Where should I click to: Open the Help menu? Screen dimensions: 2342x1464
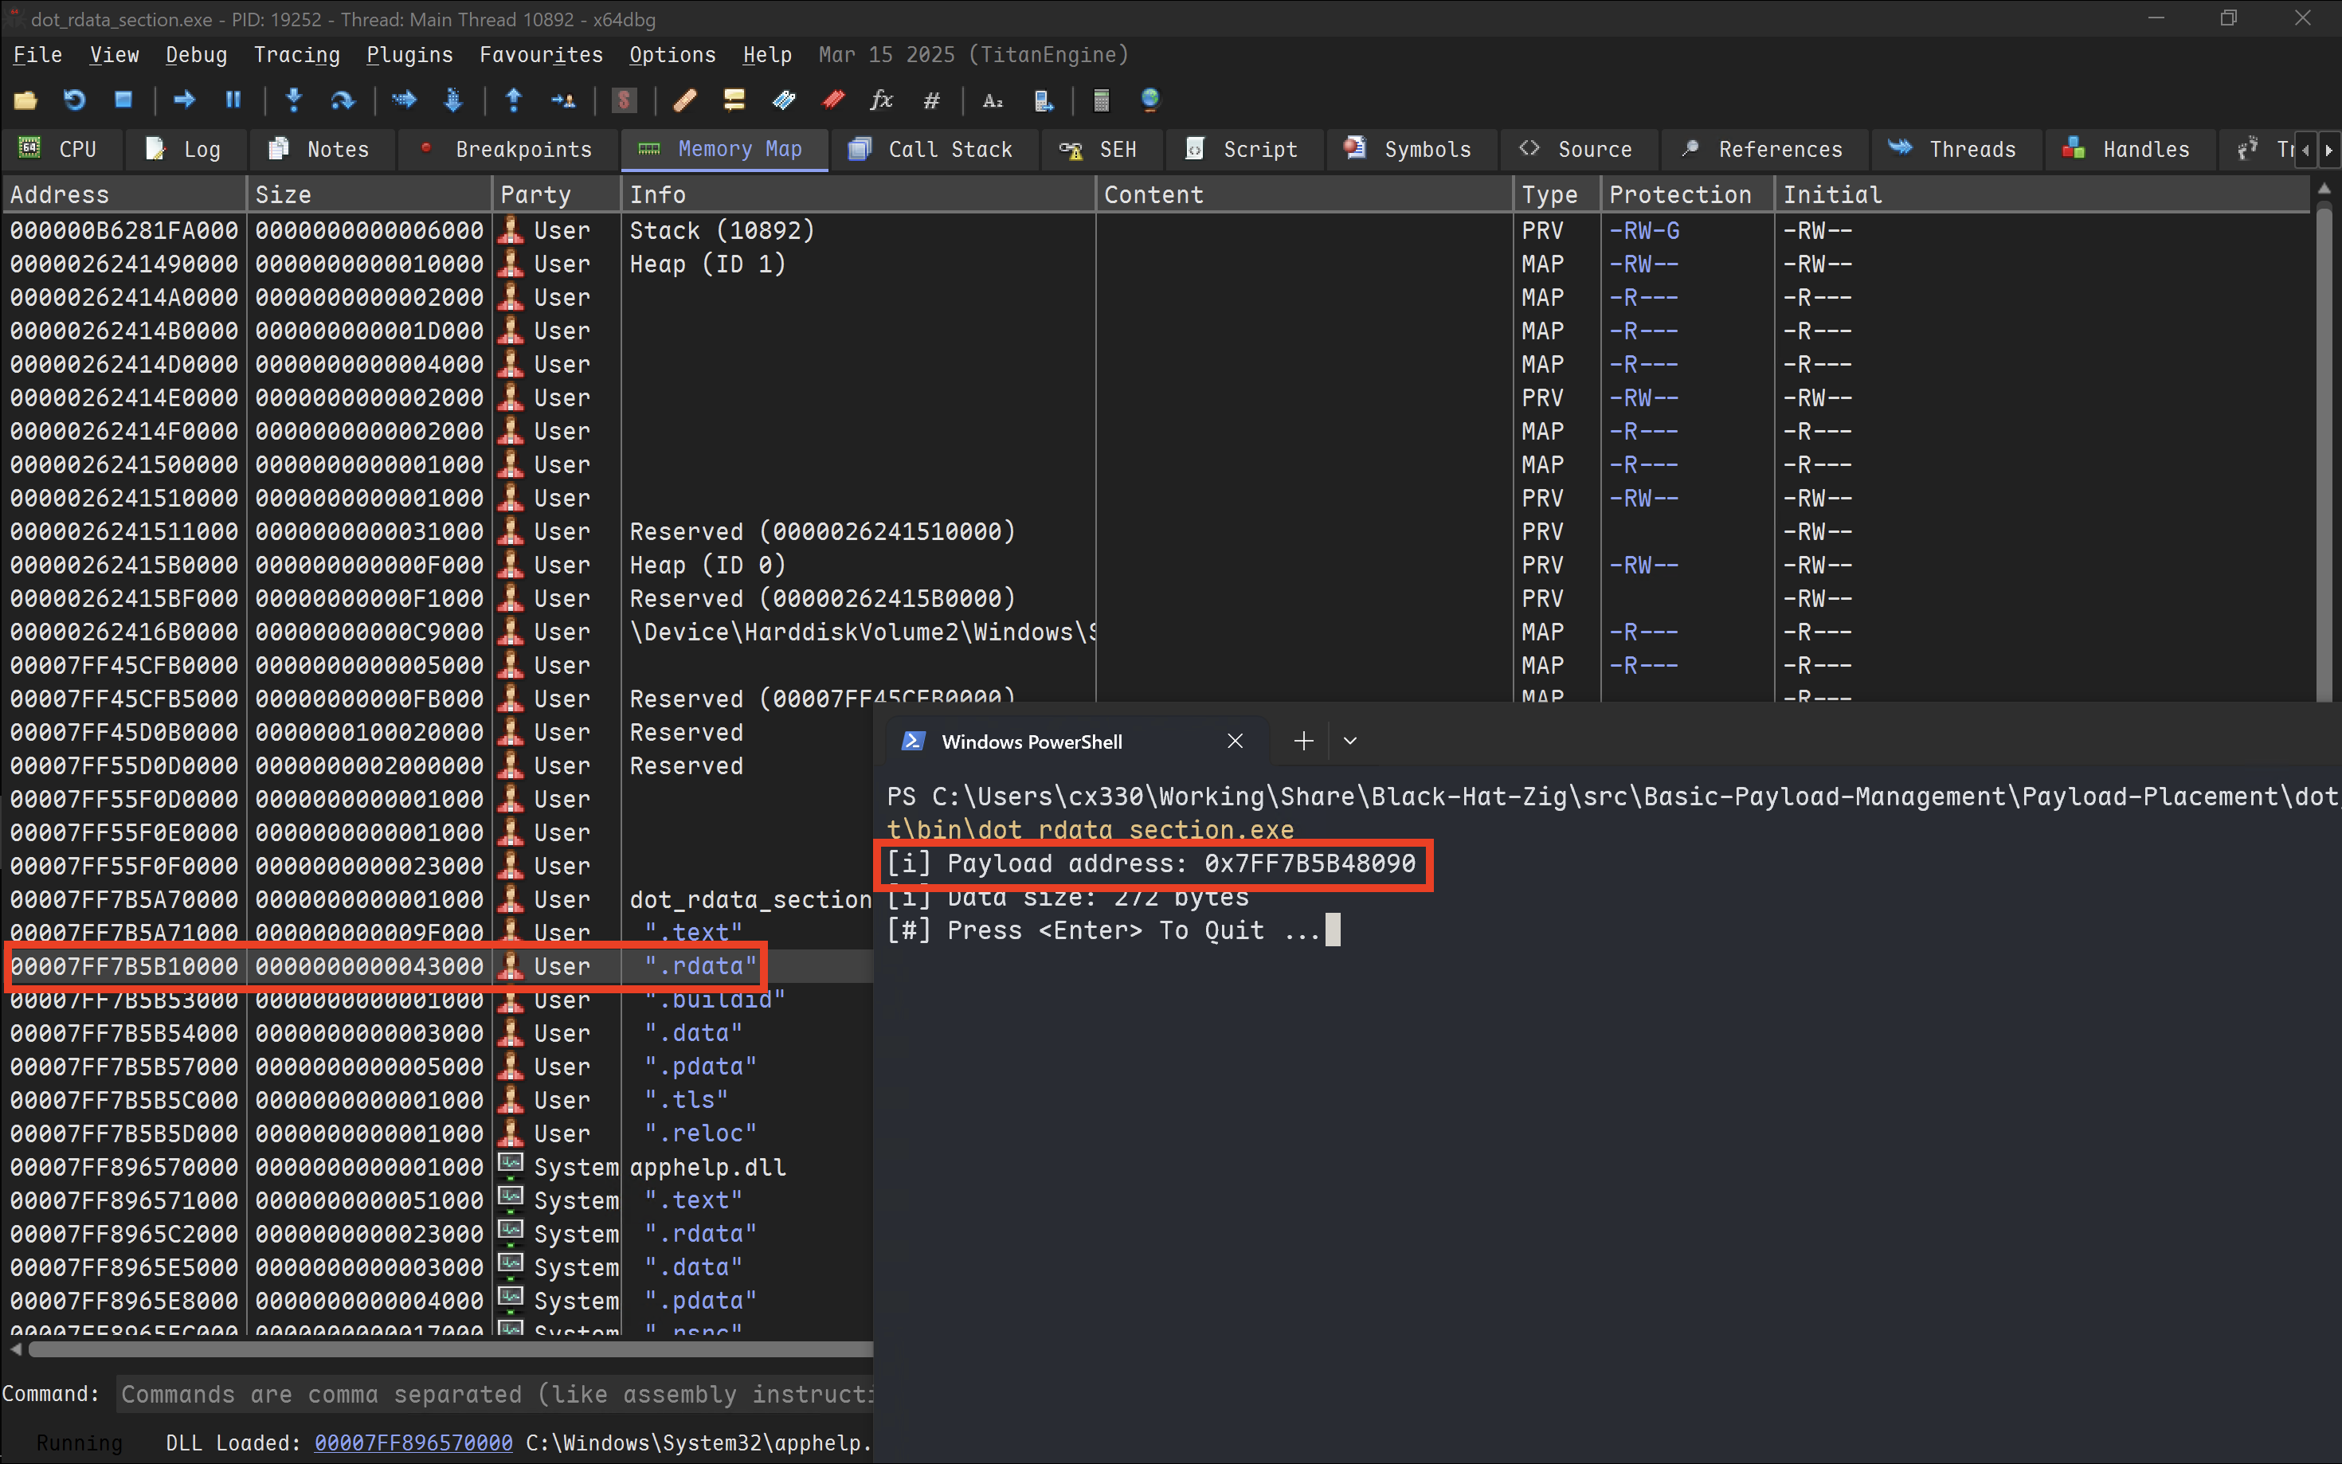tap(767, 55)
